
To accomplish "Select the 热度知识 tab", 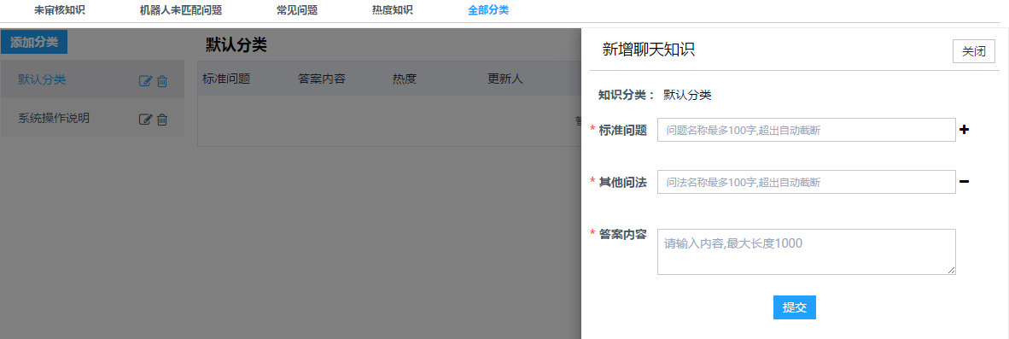I will [392, 10].
